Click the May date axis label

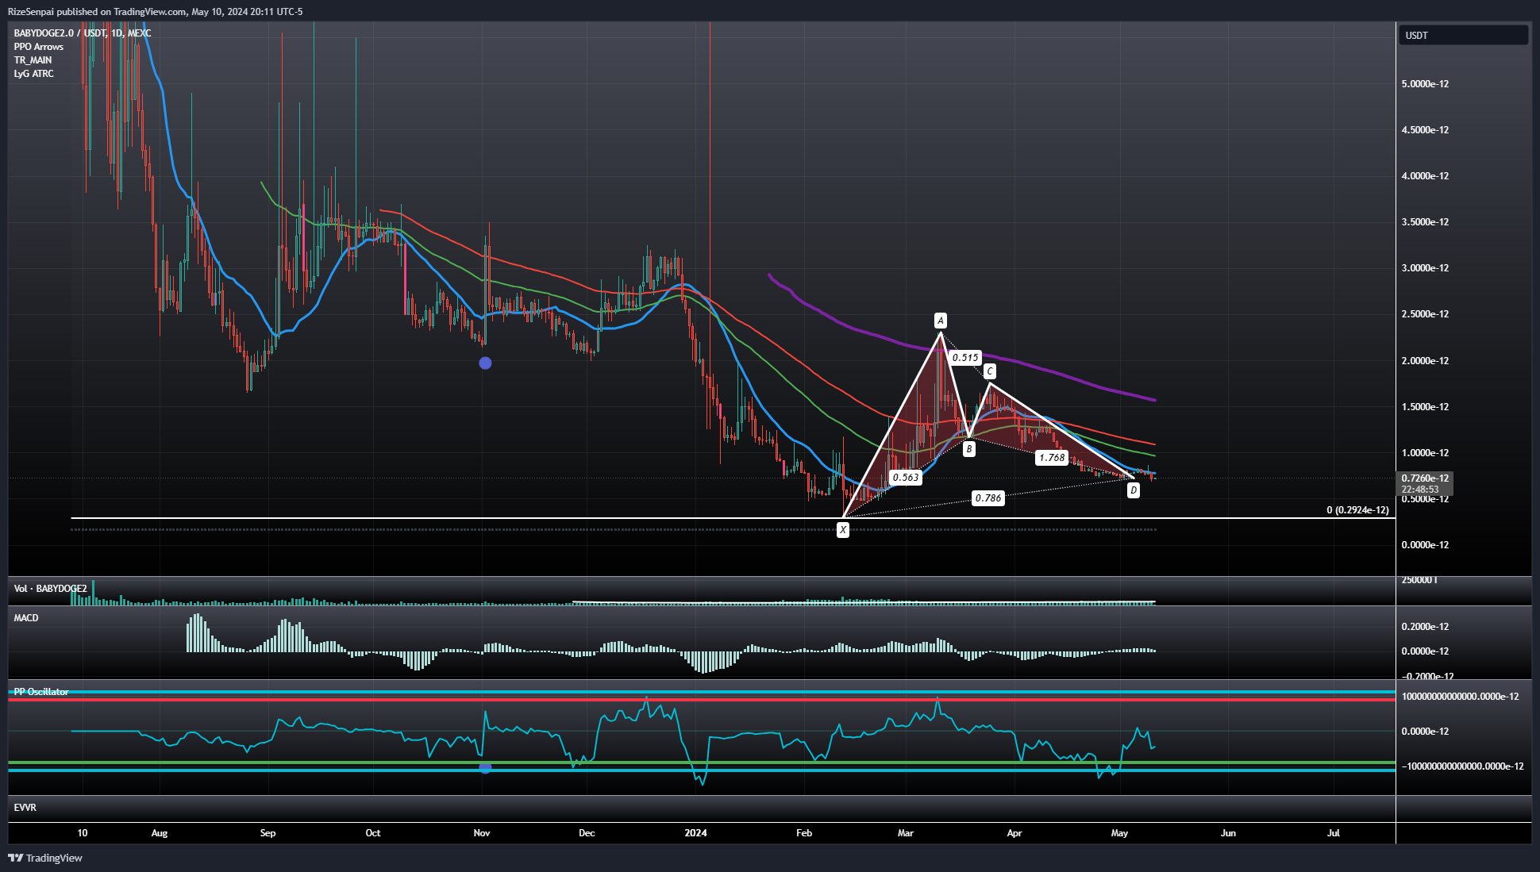(x=1119, y=833)
